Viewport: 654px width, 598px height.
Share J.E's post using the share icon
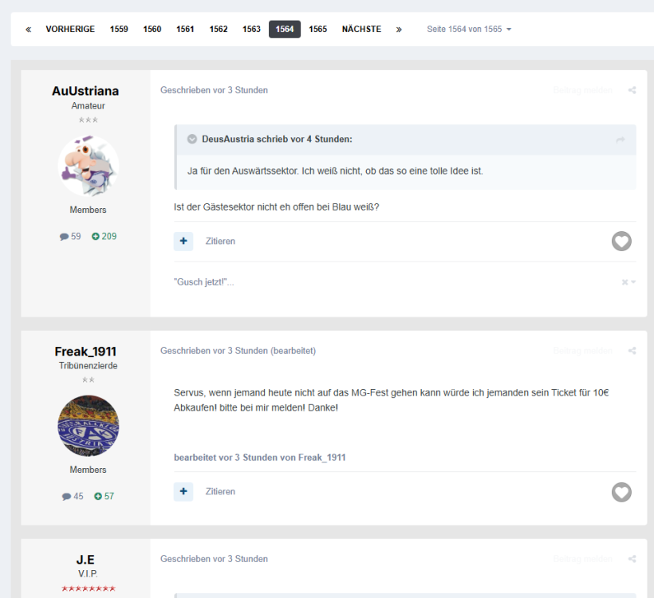click(632, 559)
